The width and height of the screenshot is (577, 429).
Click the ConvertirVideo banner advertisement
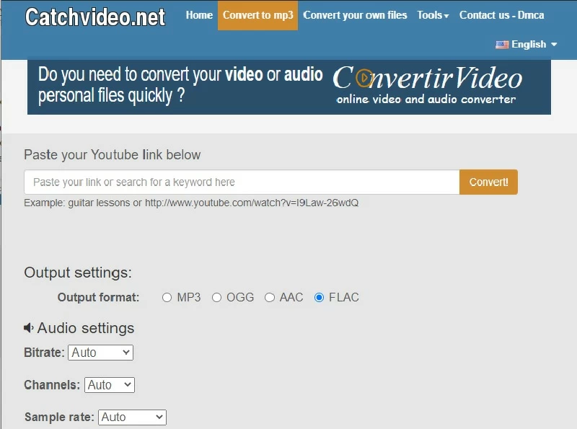289,87
